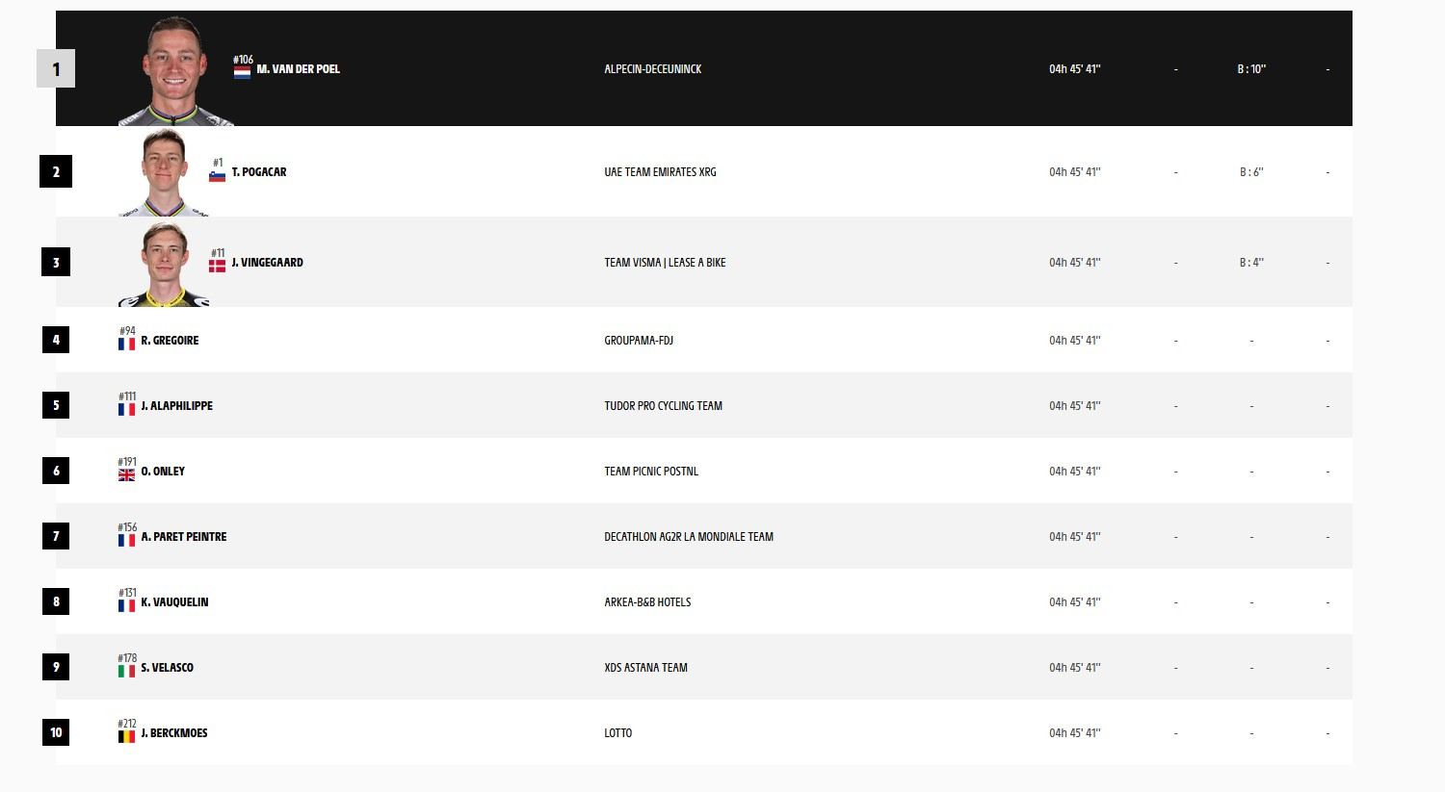Viewport: 1445px width, 792px height.
Task: Open the Tudor Pro Cycling Team page
Action: [x=663, y=406]
